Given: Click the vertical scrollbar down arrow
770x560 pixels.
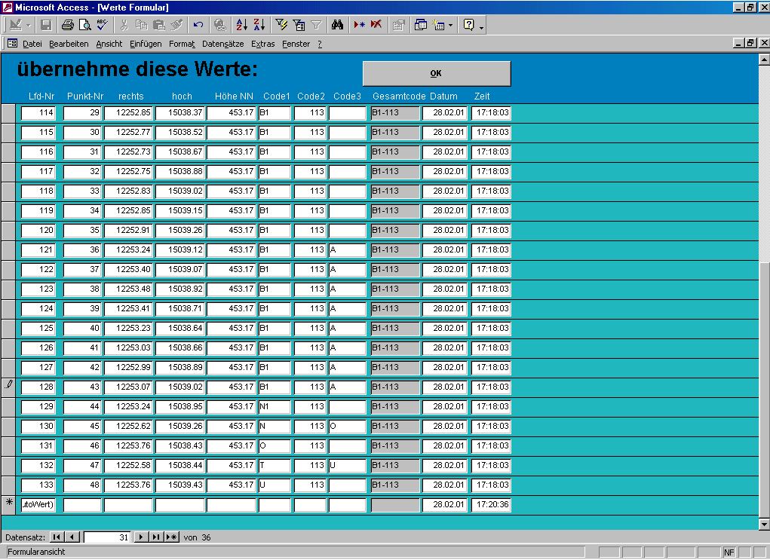Looking at the screenshot, I should [764, 525].
